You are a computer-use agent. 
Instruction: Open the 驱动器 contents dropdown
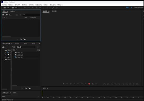26,47
